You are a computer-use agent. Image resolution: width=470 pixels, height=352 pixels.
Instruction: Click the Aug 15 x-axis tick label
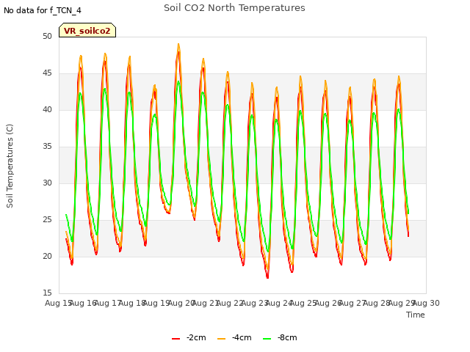58,303
